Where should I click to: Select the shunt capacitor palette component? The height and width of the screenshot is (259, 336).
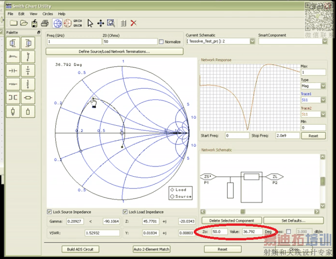(28, 71)
